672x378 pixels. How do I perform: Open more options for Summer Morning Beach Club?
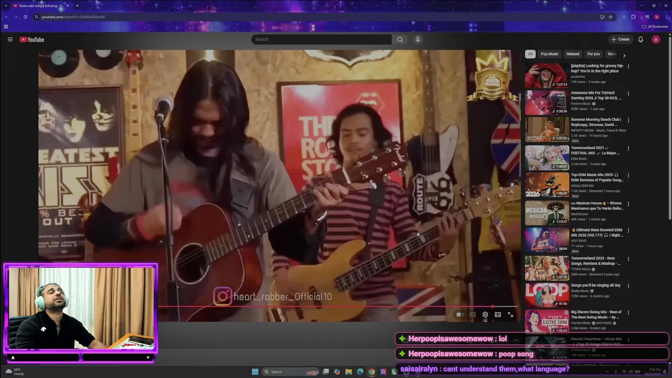coord(628,120)
